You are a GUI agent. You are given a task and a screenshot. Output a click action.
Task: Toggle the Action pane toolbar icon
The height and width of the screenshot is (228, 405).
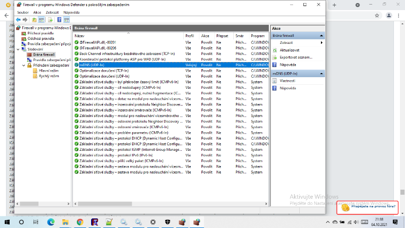point(67,20)
